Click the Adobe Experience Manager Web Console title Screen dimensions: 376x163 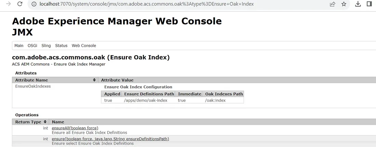click(x=117, y=21)
